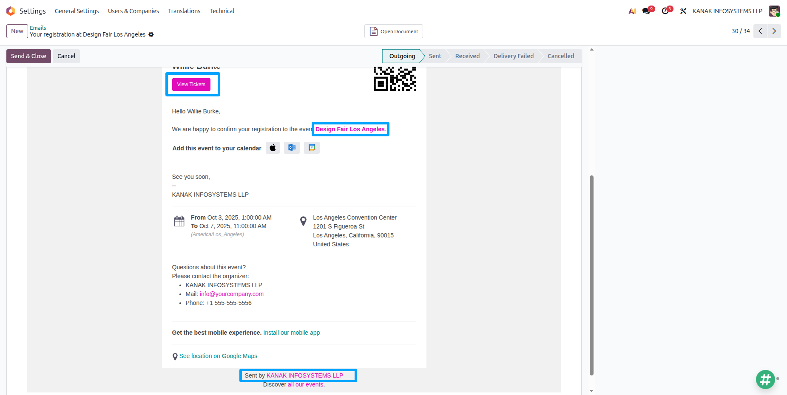The width and height of the screenshot is (787, 395).
Task: Click the scrollbar up arrow
Action: [x=591, y=50]
